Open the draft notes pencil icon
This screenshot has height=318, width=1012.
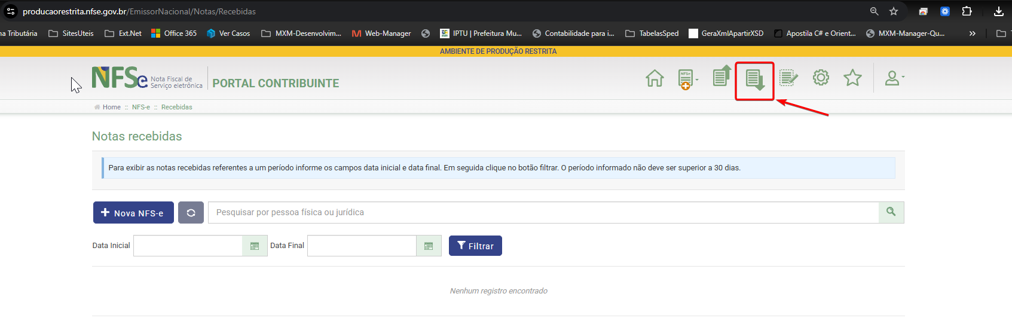tap(788, 78)
